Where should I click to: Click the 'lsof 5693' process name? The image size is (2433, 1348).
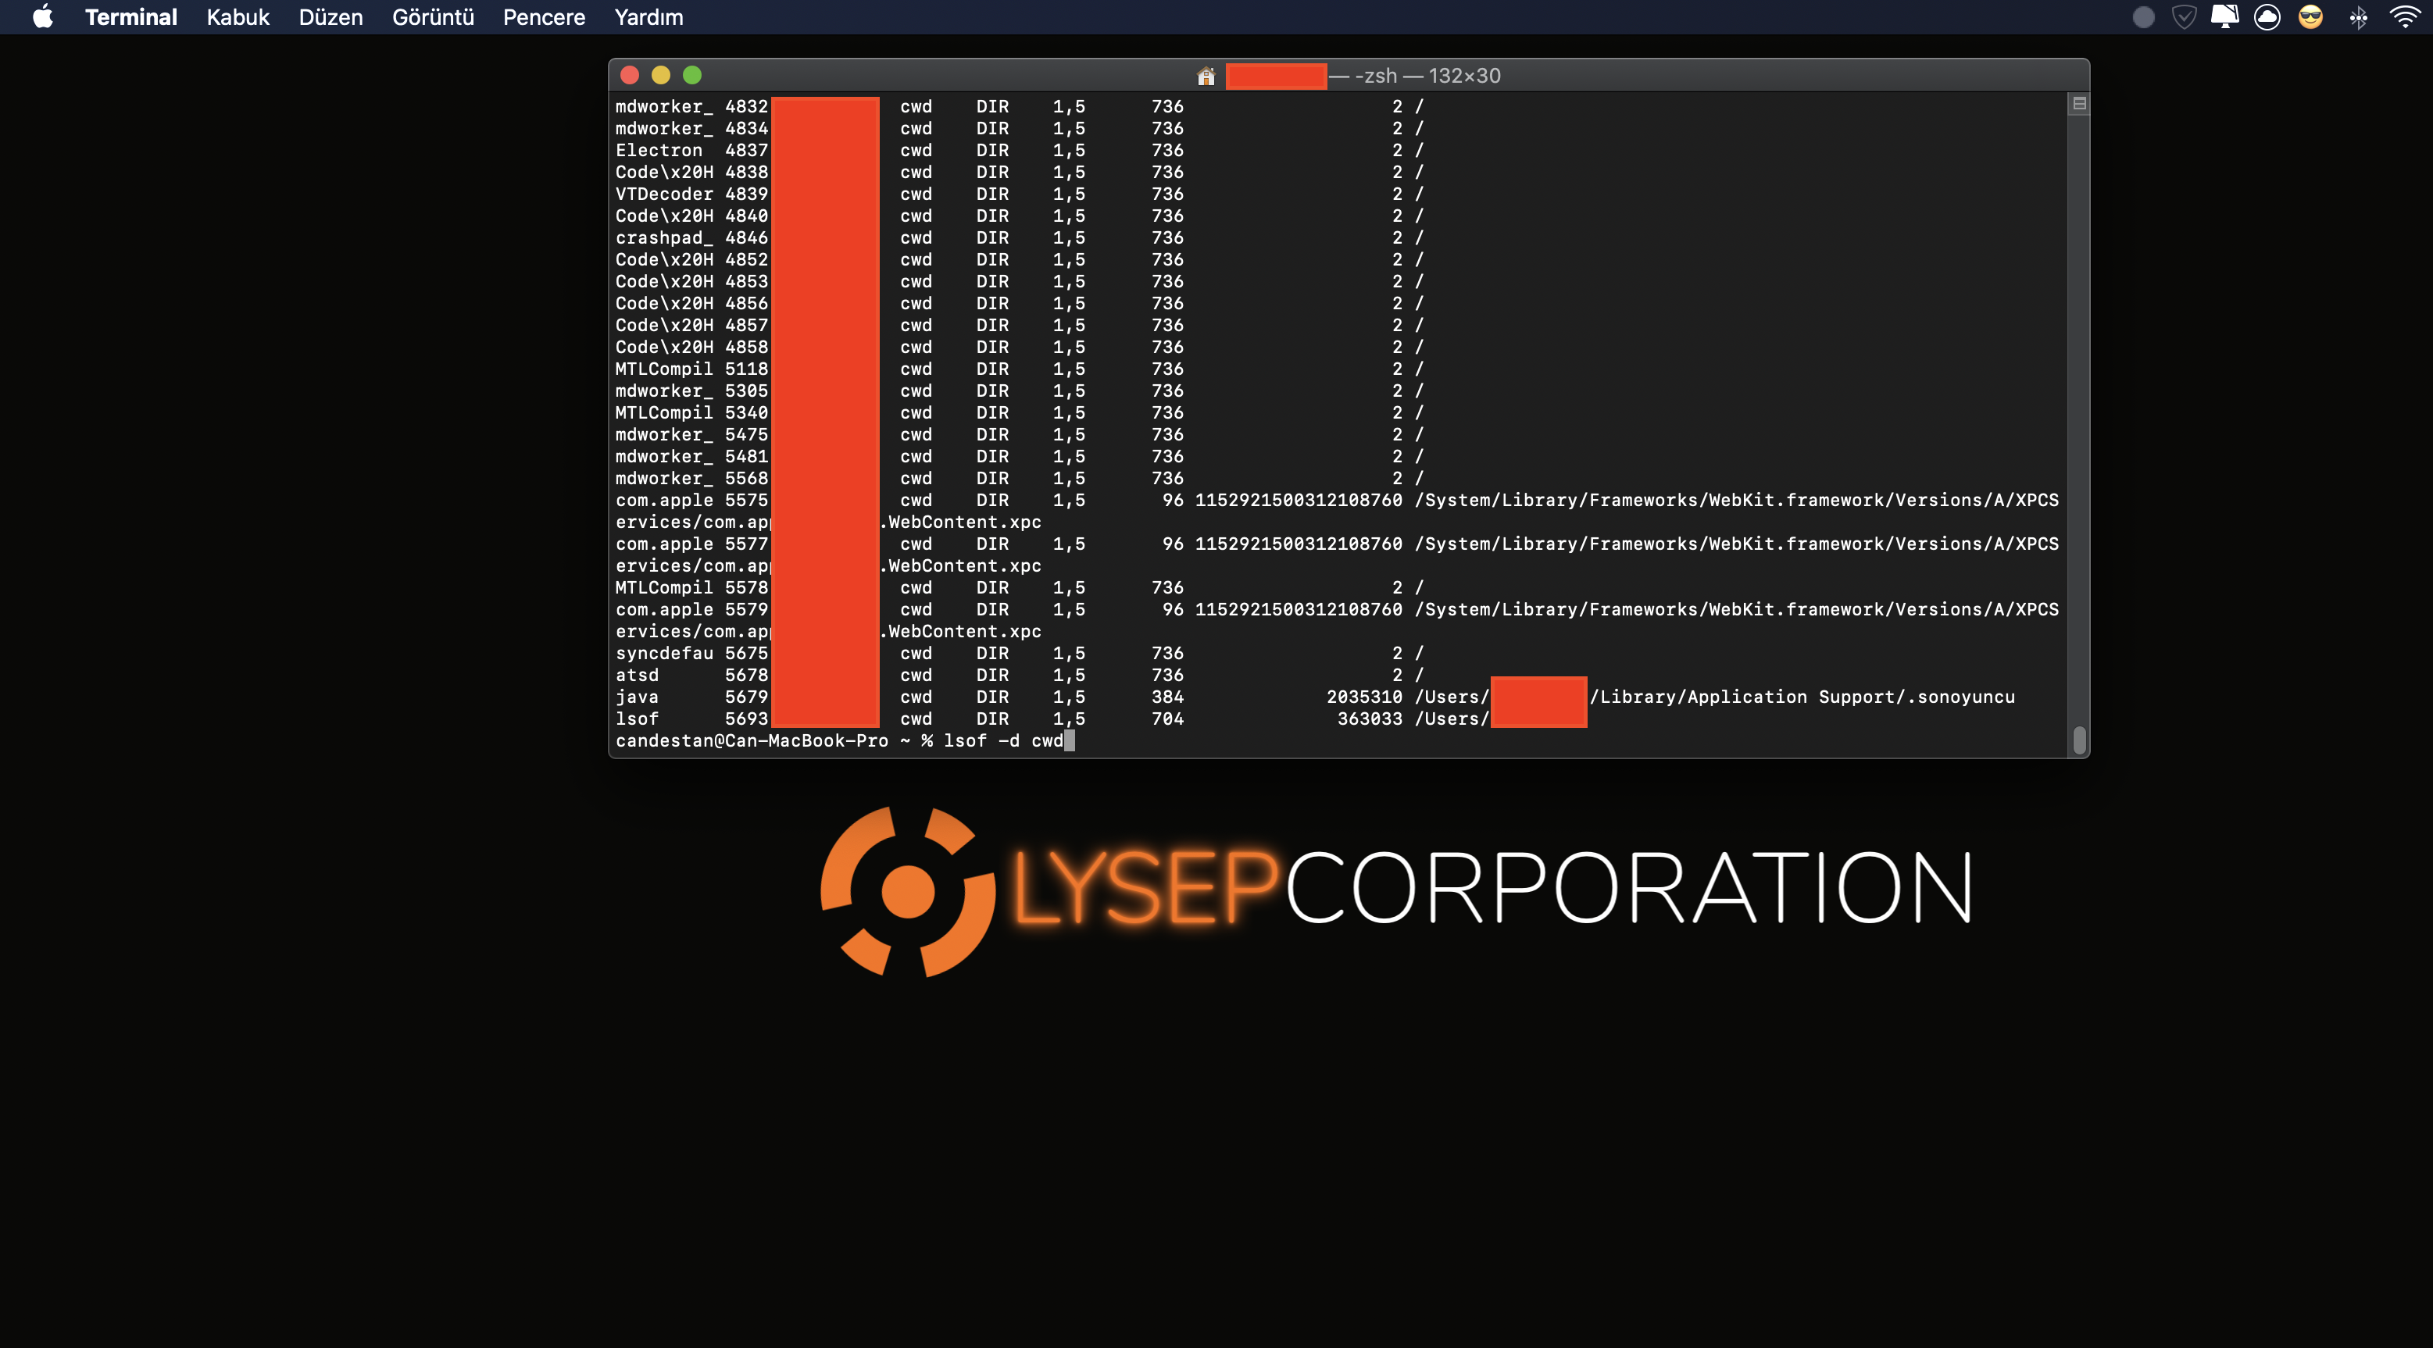point(638,719)
